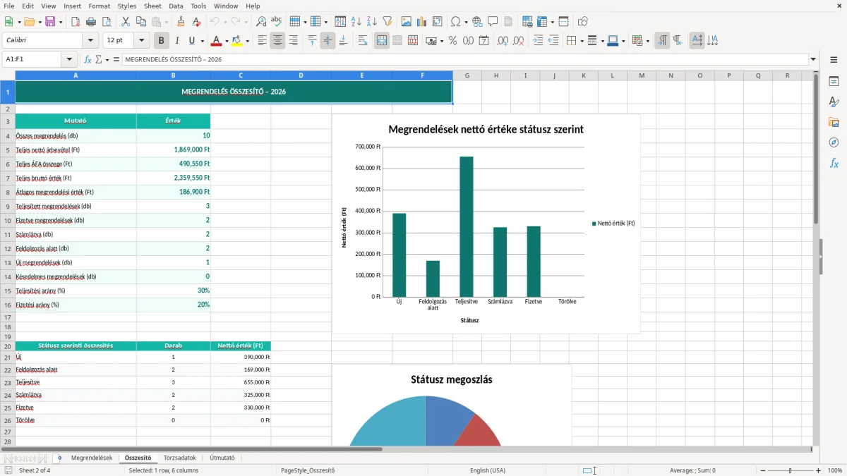The height and width of the screenshot is (476, 847).
Task: Click column G header
Action: pos(467,75)
